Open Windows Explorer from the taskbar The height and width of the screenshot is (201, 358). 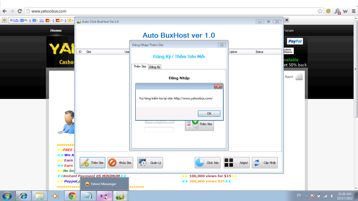(x=40, y=196)
